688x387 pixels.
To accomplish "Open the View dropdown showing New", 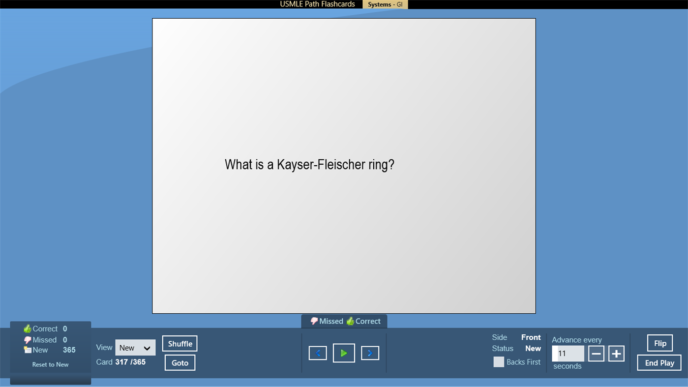I will [135, 347].
